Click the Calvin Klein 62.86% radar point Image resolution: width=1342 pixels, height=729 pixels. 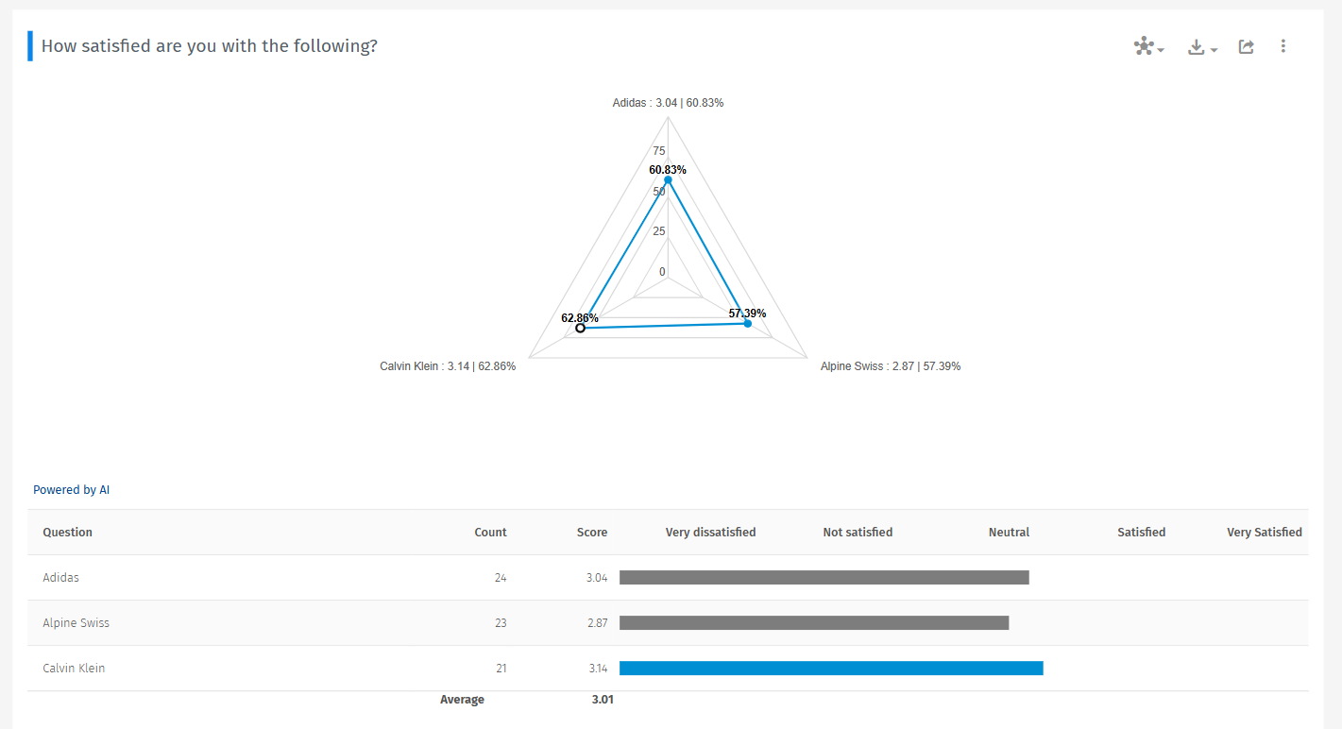[x=580, y=328]
